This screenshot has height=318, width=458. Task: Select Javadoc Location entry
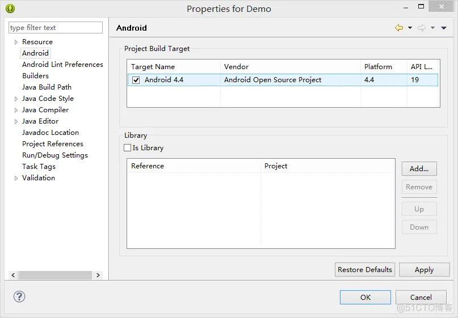[51, 133]
